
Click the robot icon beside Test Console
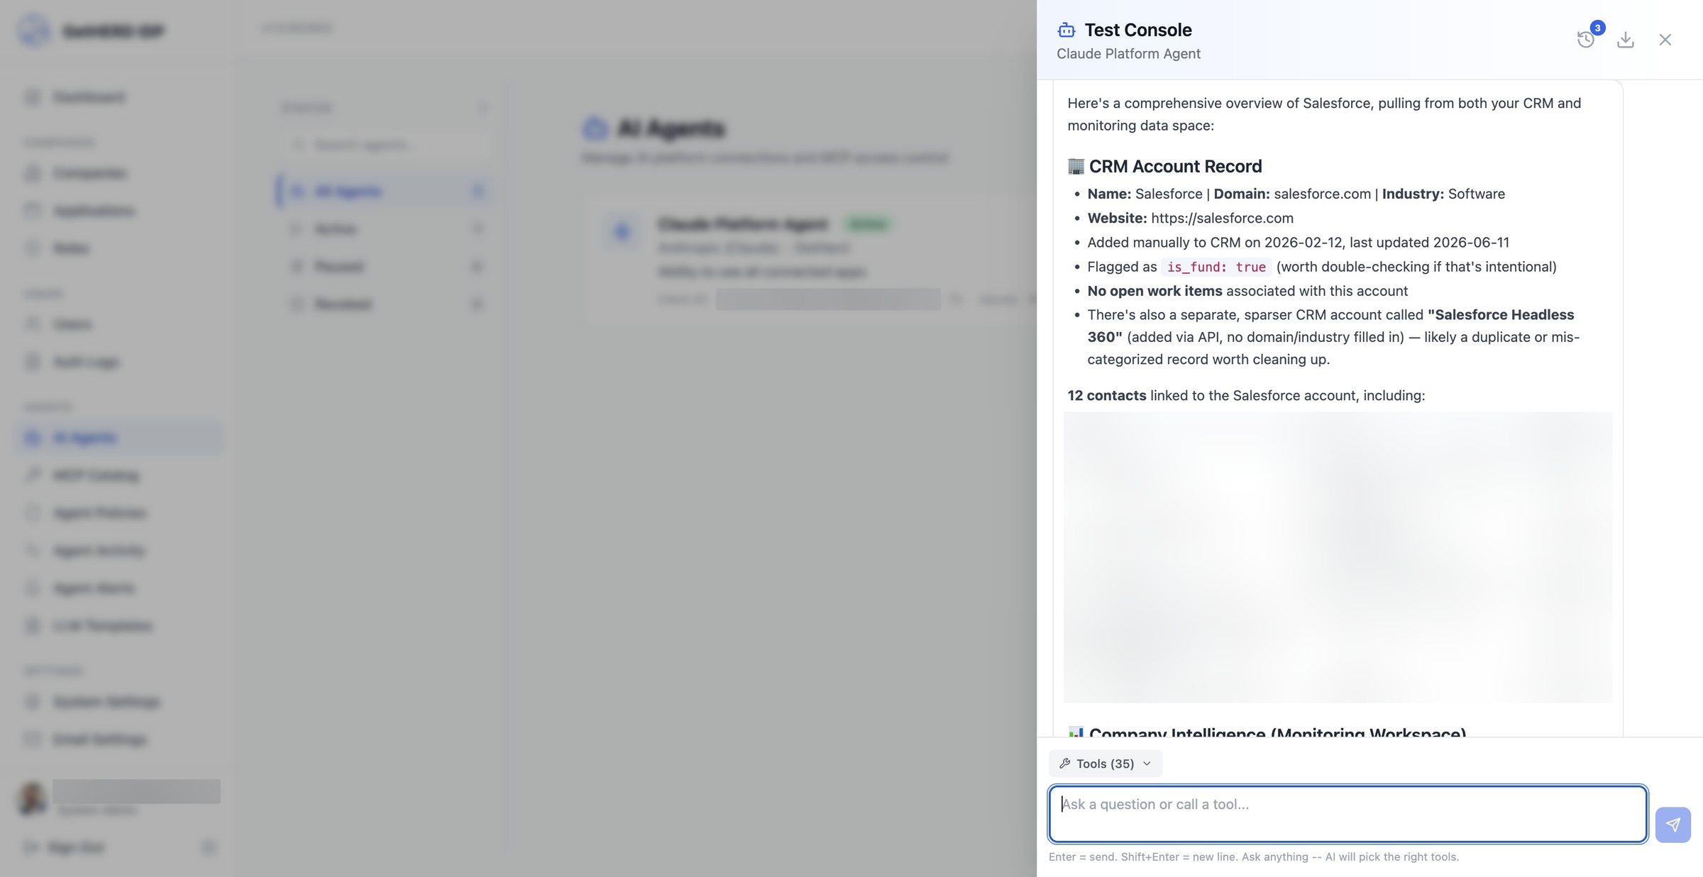[1067, 30]
